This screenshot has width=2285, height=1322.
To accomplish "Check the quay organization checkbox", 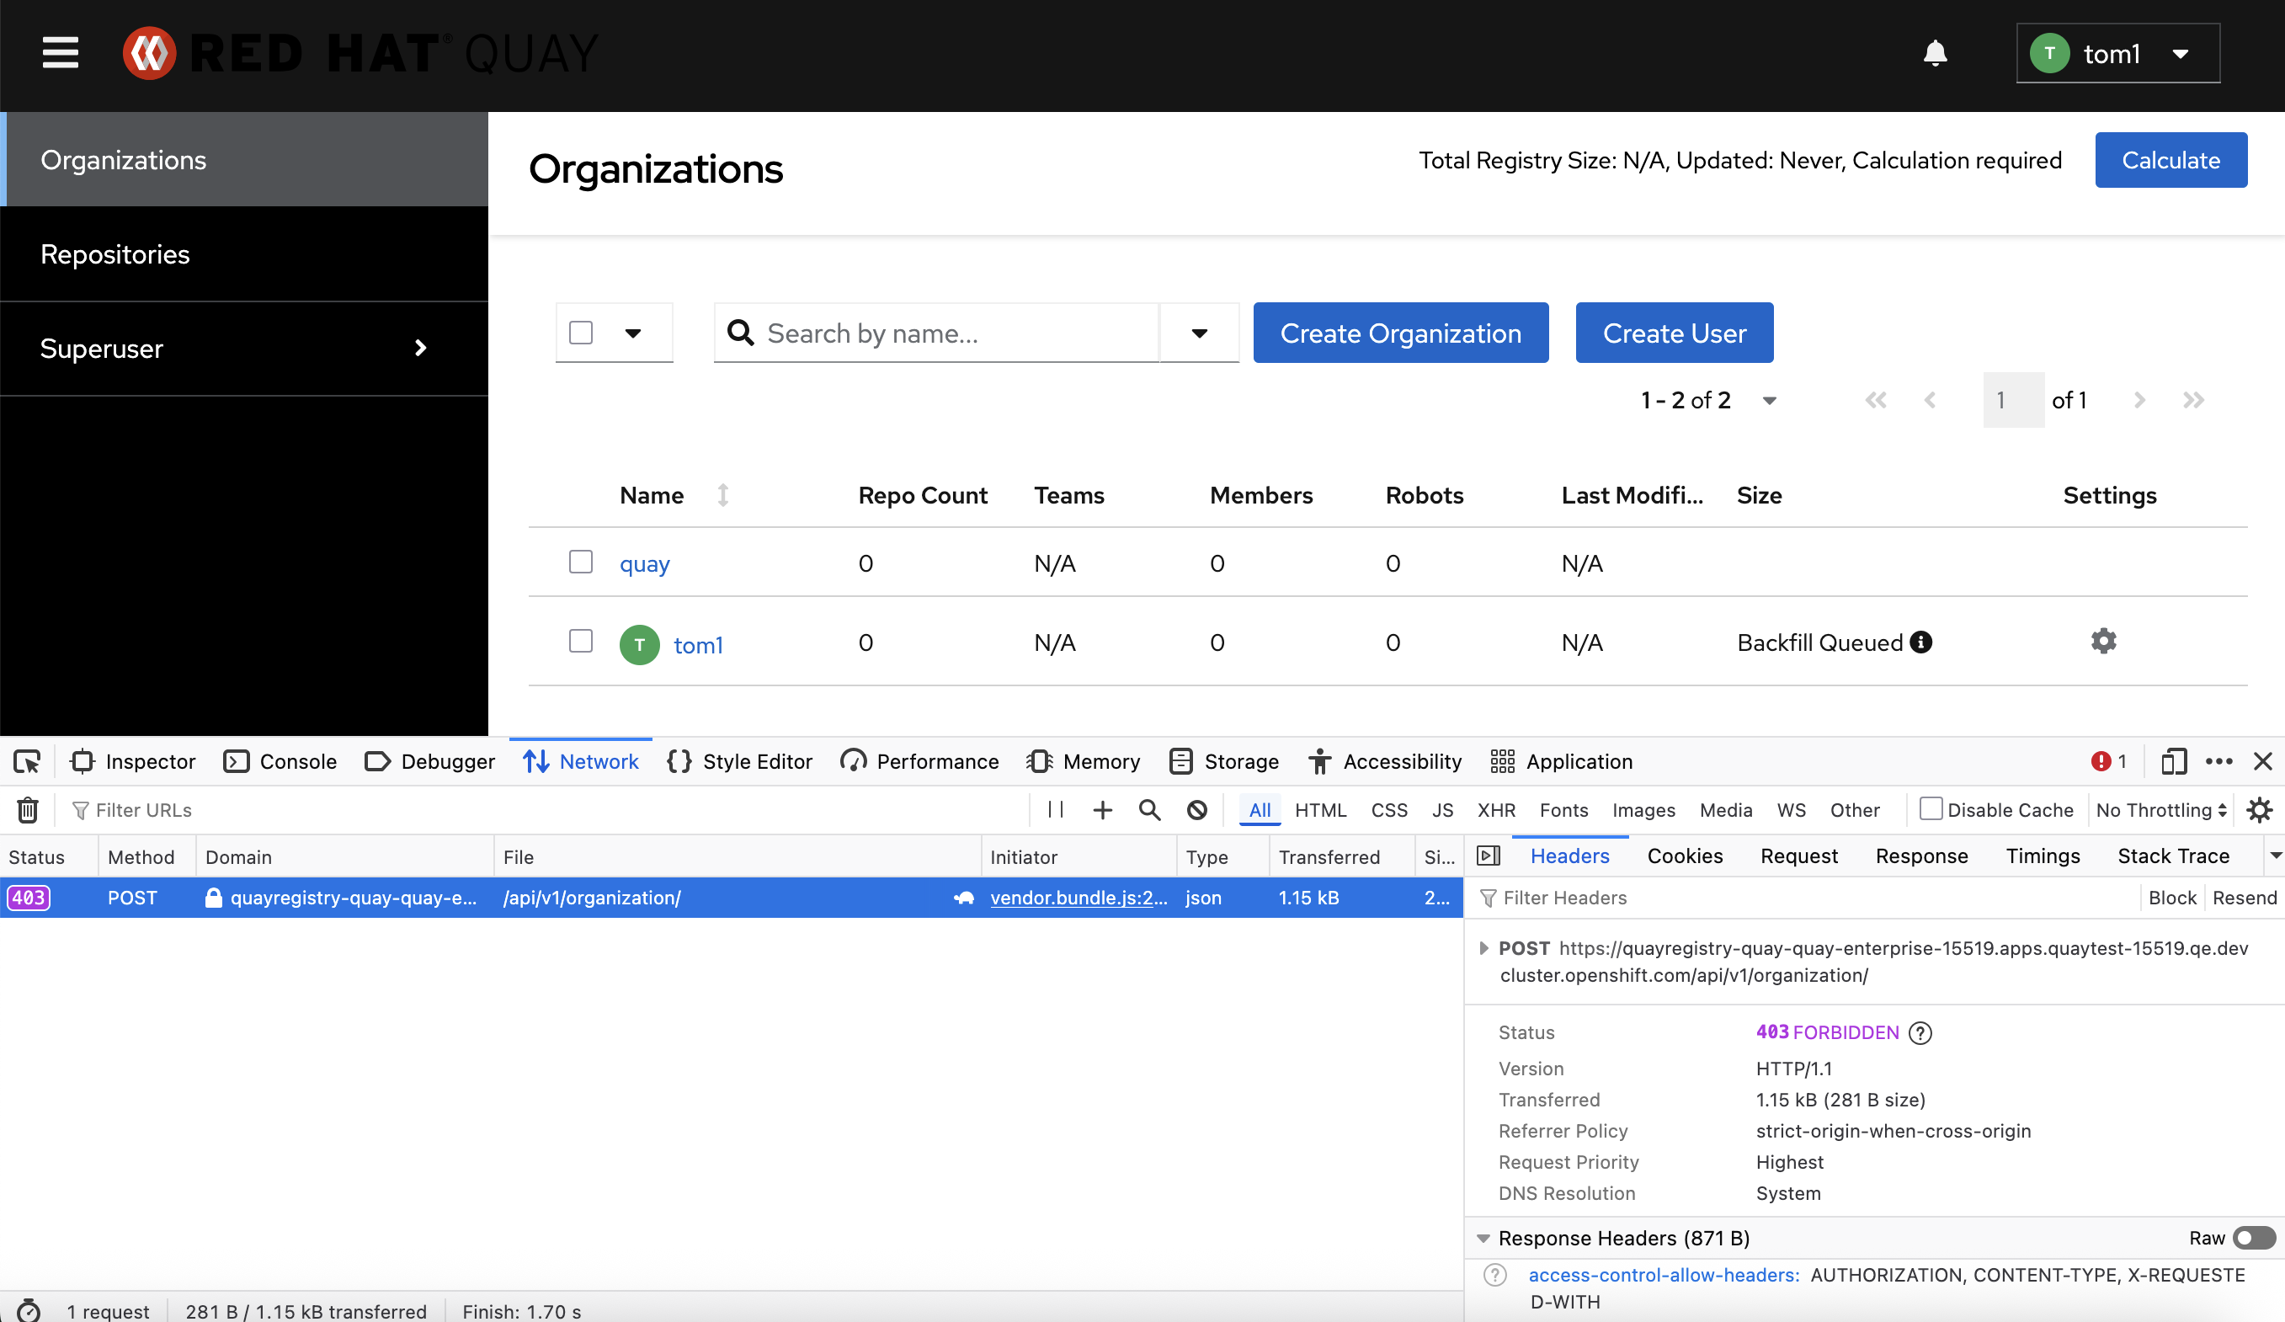I will click(580, 562).
